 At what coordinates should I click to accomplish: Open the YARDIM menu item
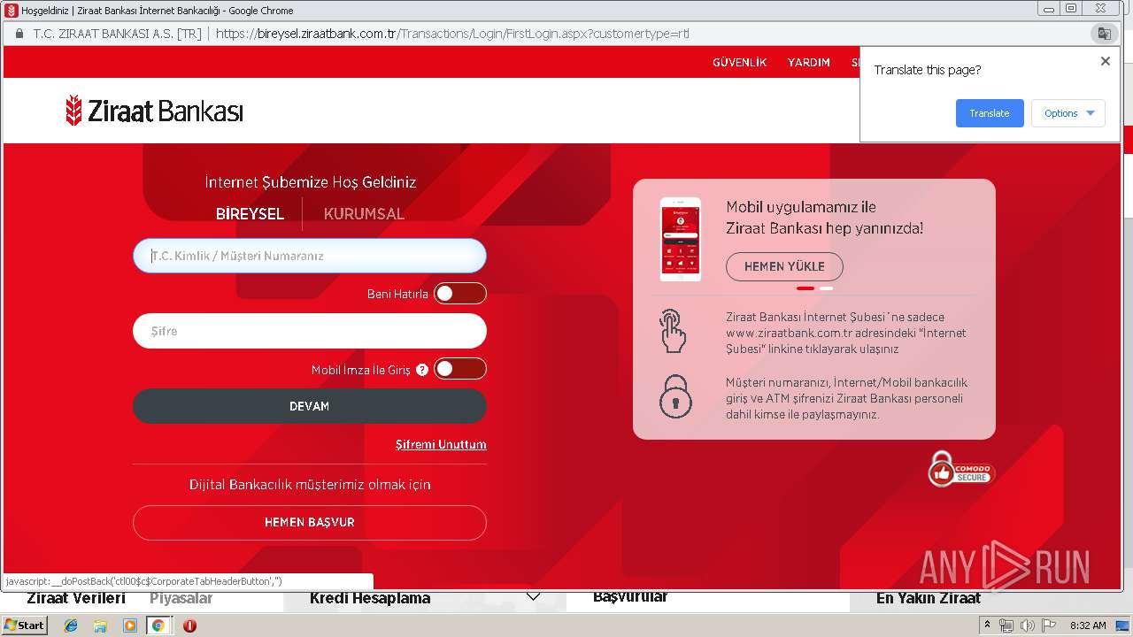pos(809,63)
